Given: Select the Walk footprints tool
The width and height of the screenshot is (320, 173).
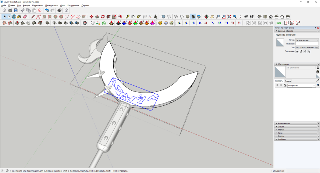Looking at the screenshot, I should pos(252,17).
